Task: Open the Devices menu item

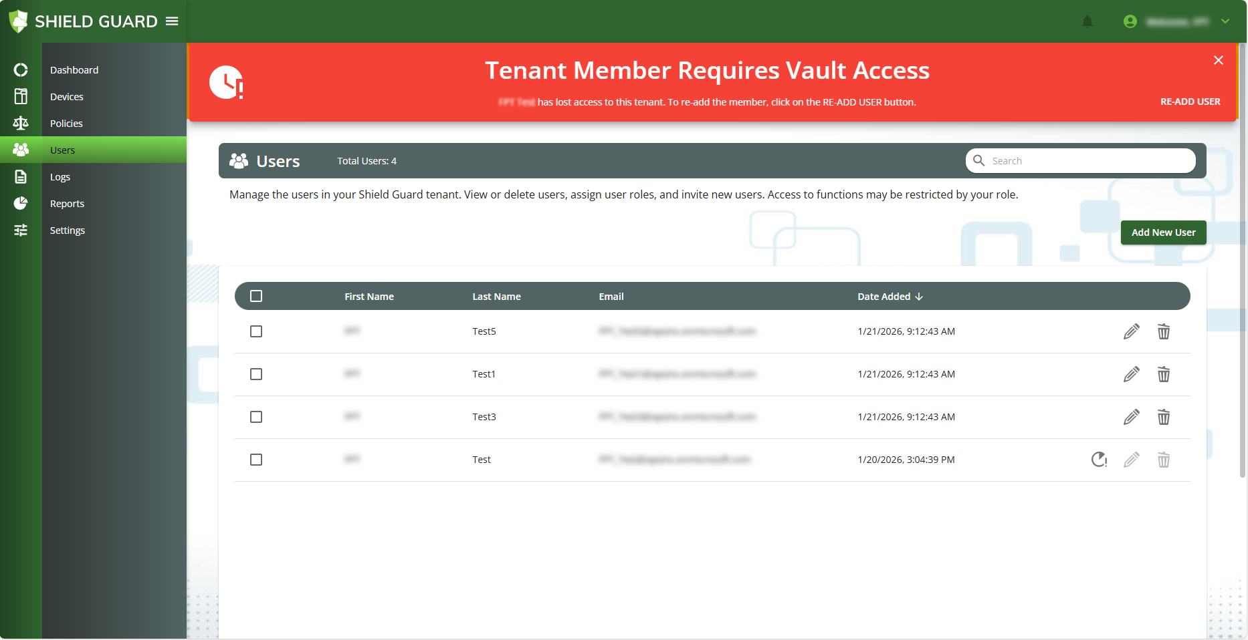Action: coord(67,97)
